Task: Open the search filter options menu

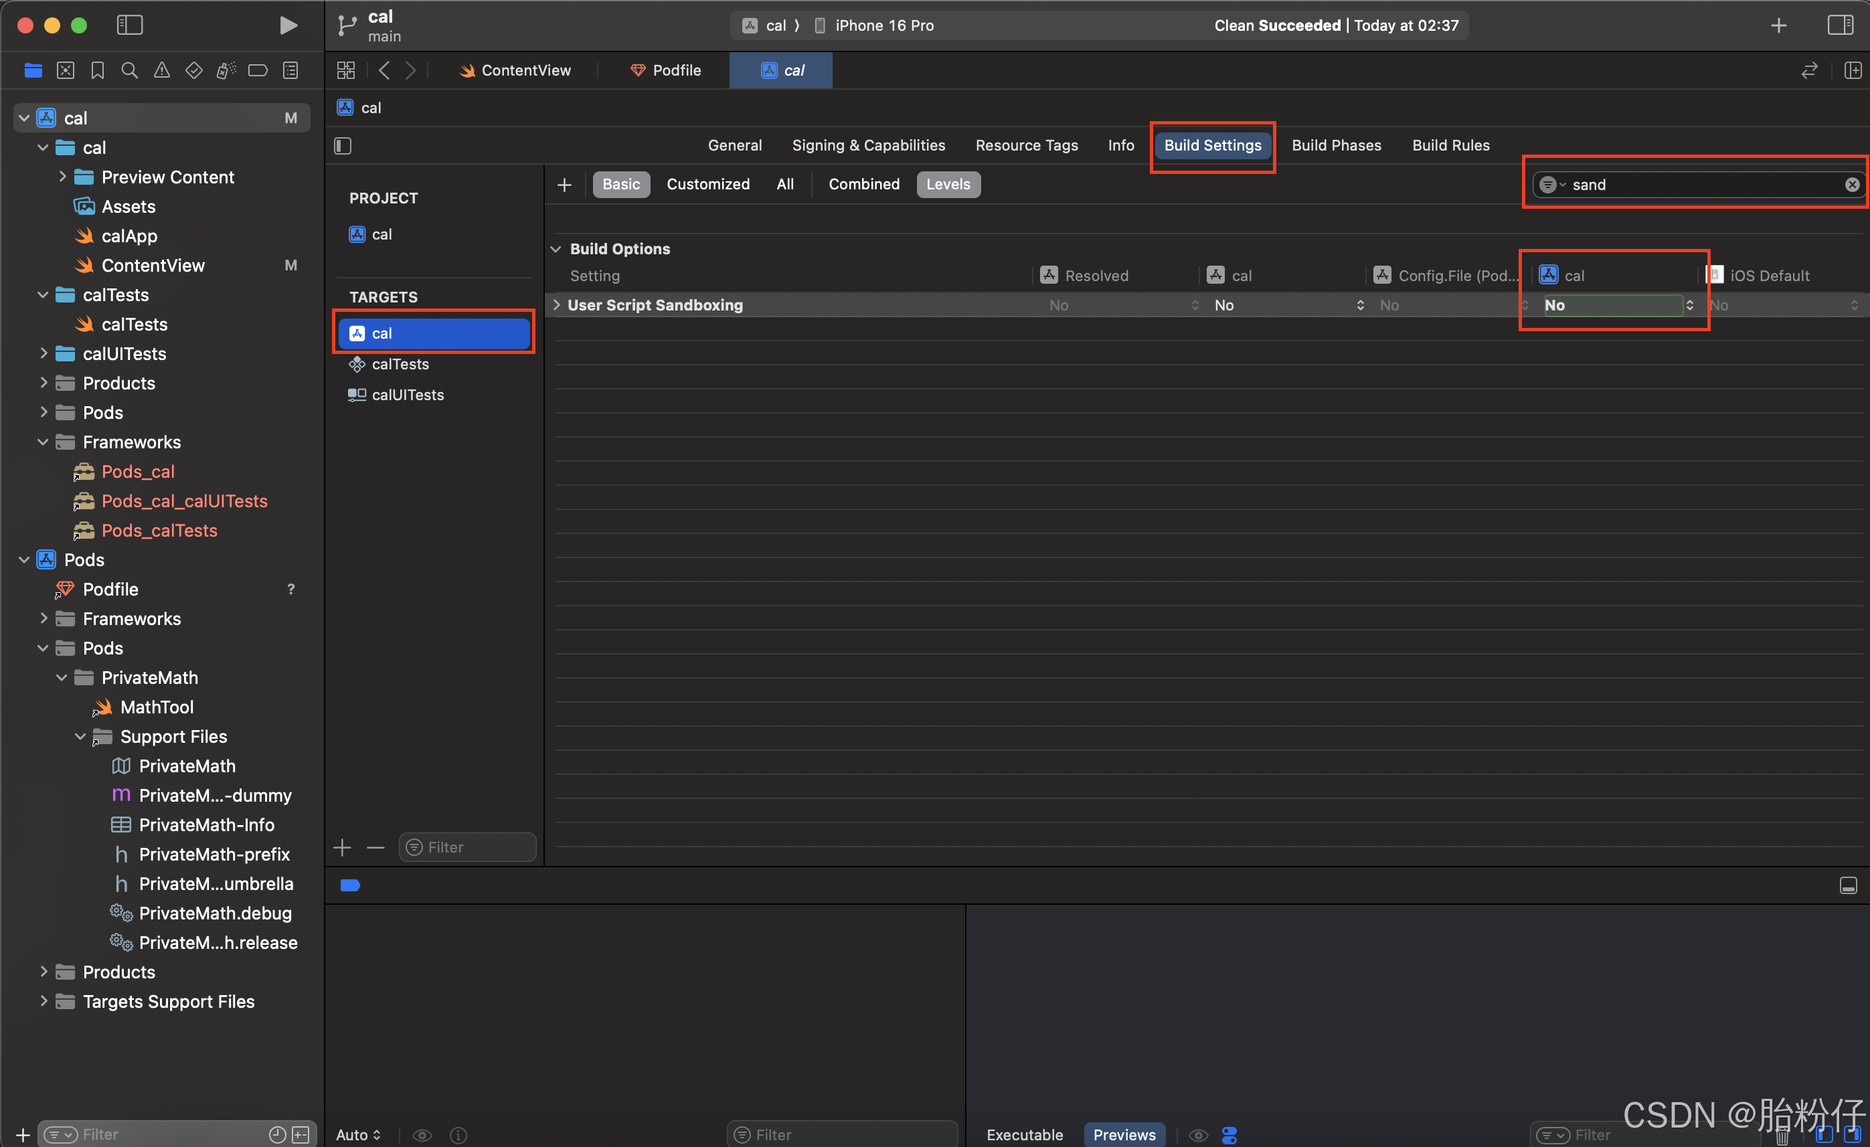Action: (1552, 184)
